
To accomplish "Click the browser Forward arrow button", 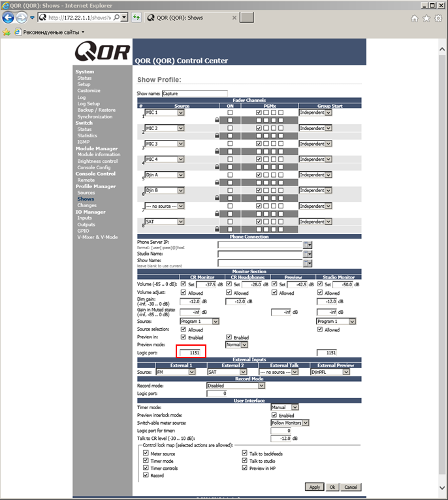I will point(22,18).
